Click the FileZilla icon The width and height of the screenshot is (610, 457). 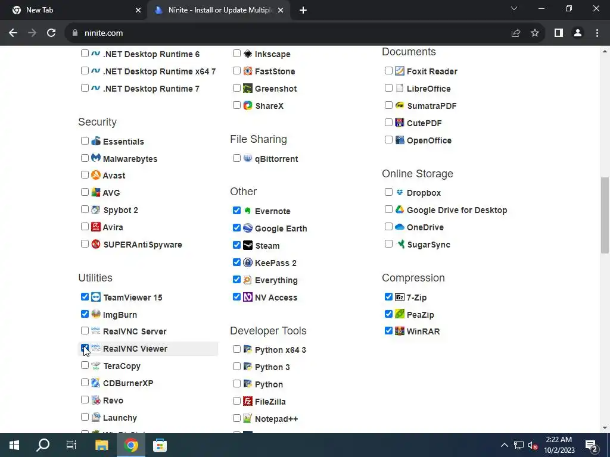pos(247,401)
